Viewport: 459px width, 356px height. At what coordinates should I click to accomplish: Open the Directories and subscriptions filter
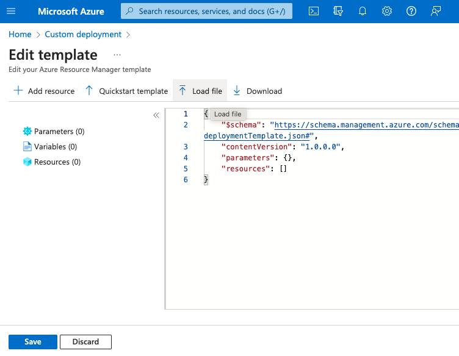(339, 11)
